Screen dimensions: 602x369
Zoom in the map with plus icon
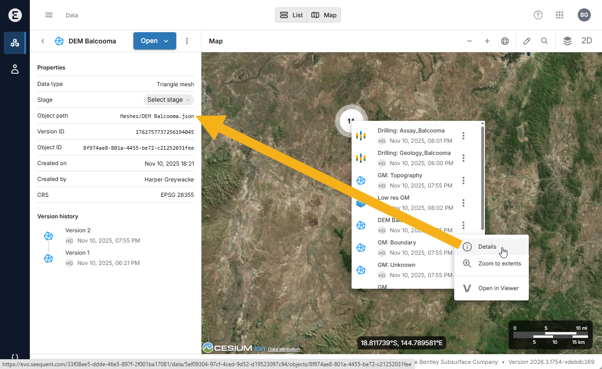pos(487,41)
